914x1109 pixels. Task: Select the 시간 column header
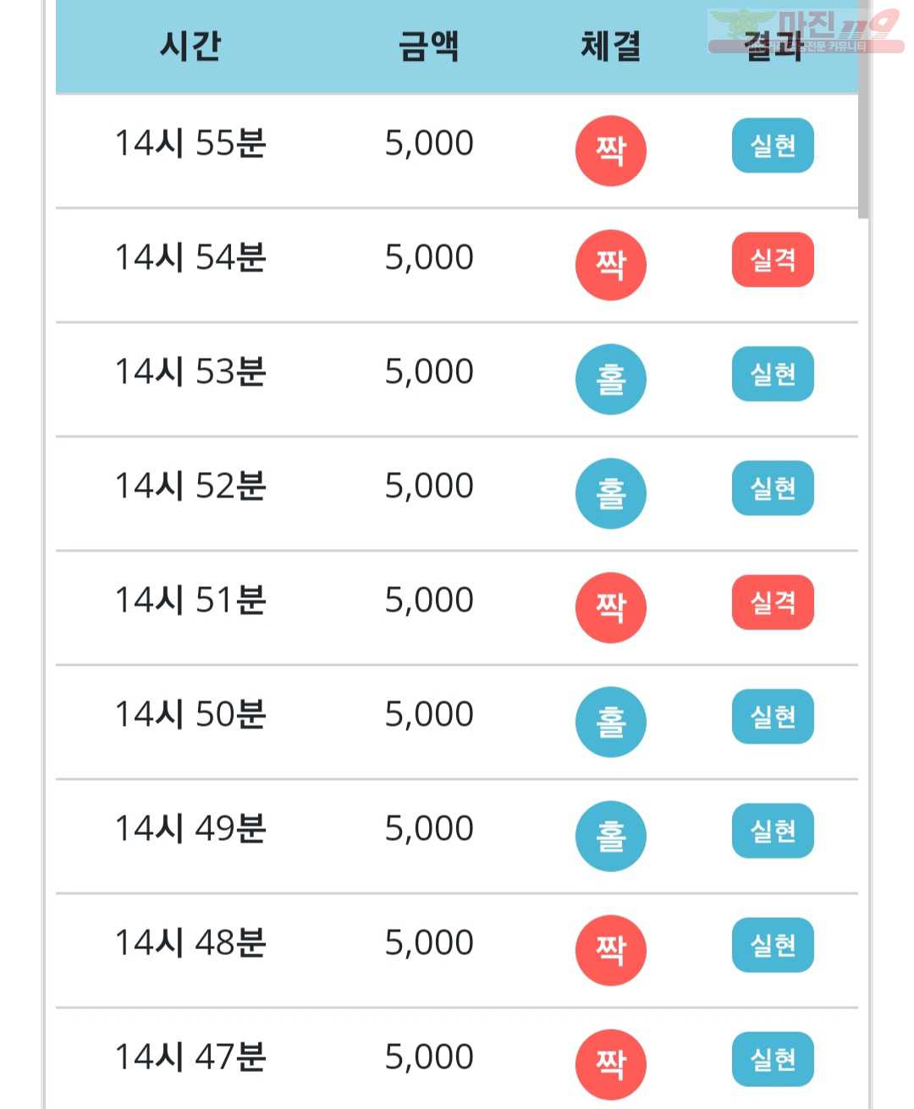click(x=190, y=46)
